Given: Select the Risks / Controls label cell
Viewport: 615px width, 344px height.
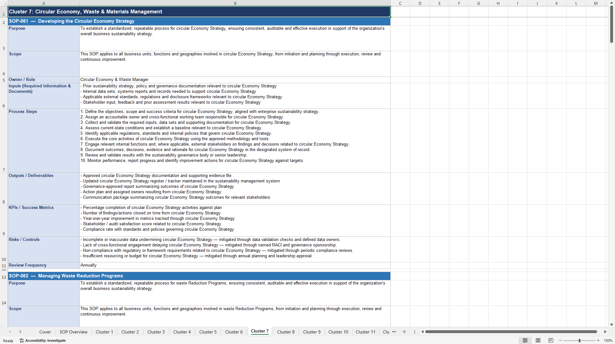Looking at the screenshot, I should pyautogui.click(x=44, y=250).
